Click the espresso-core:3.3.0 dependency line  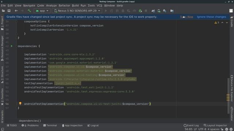(79, 91)
